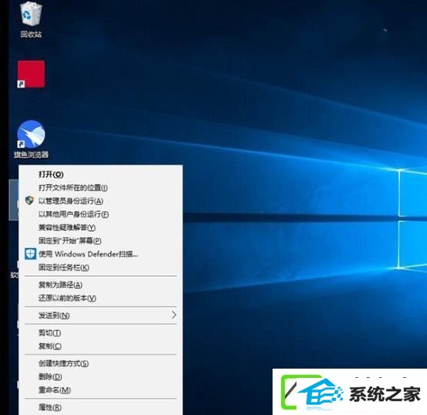Viewport: 427px width, 415px height.
Task: Expand the 发送到(N) submenu arrow
Action: [x=174, y=315]
